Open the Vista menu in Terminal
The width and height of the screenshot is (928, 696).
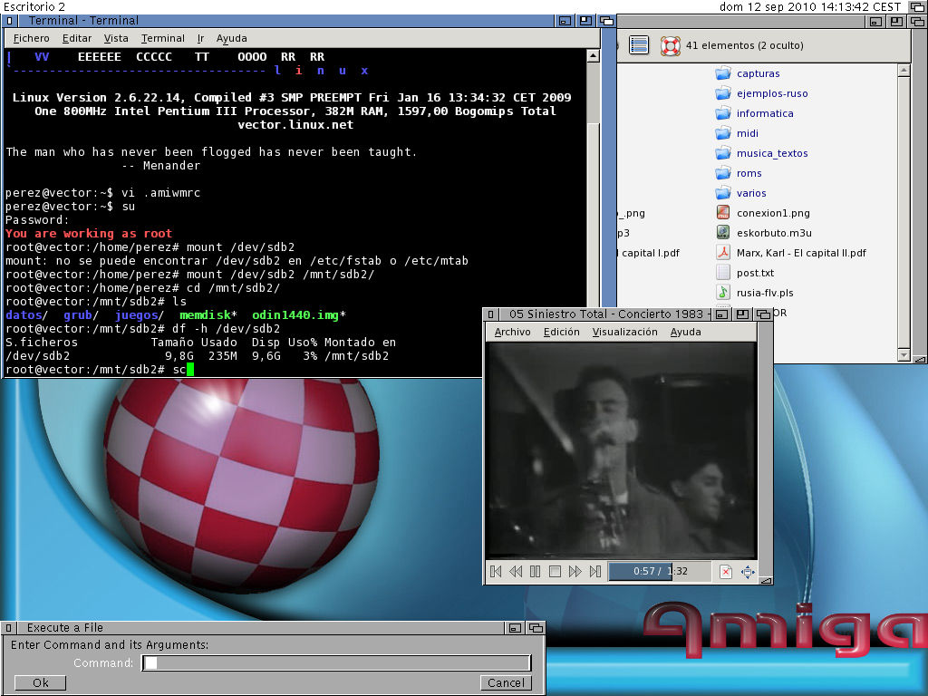coord(116,38)
